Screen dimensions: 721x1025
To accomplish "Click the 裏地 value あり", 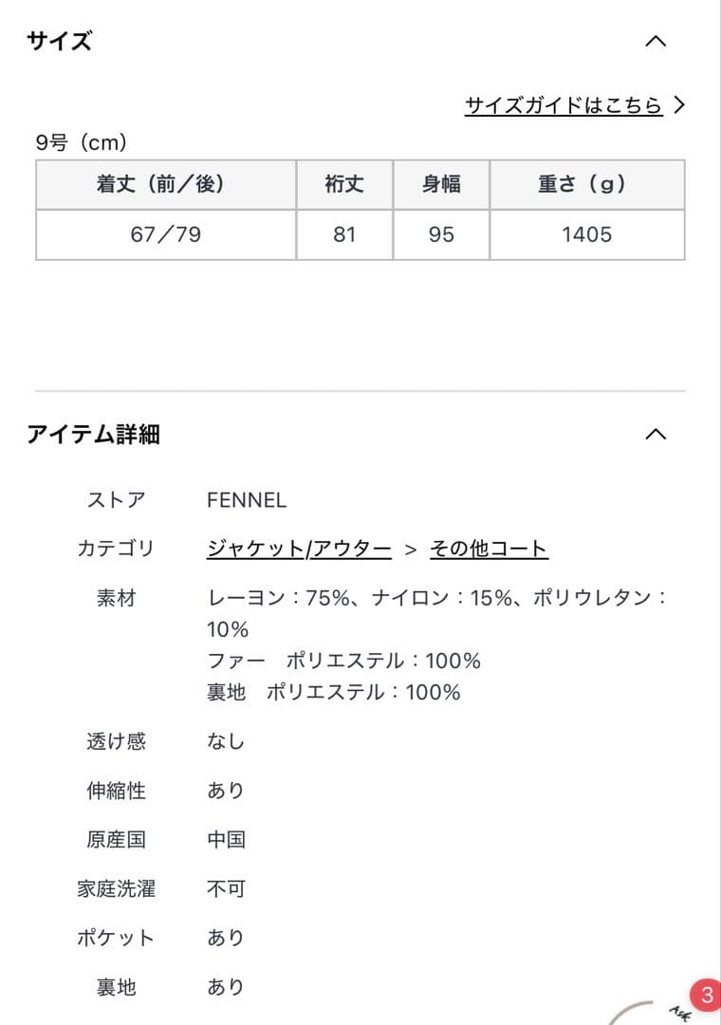I will tap(226, 987).
